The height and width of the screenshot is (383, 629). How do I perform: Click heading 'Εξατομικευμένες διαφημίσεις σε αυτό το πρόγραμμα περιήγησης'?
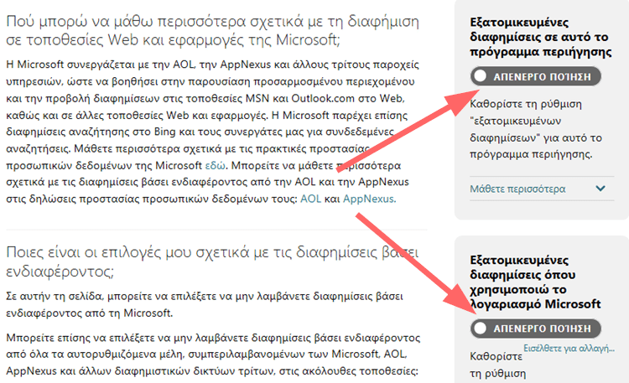coord(541,37)
